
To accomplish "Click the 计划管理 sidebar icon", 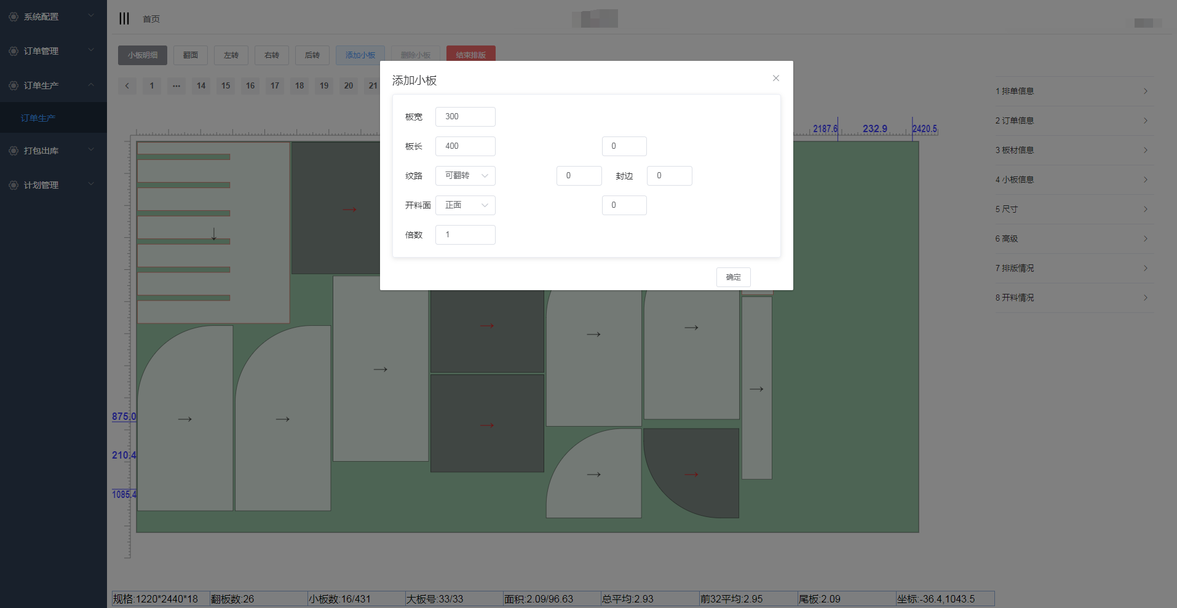I will click(x=14, y=185).
